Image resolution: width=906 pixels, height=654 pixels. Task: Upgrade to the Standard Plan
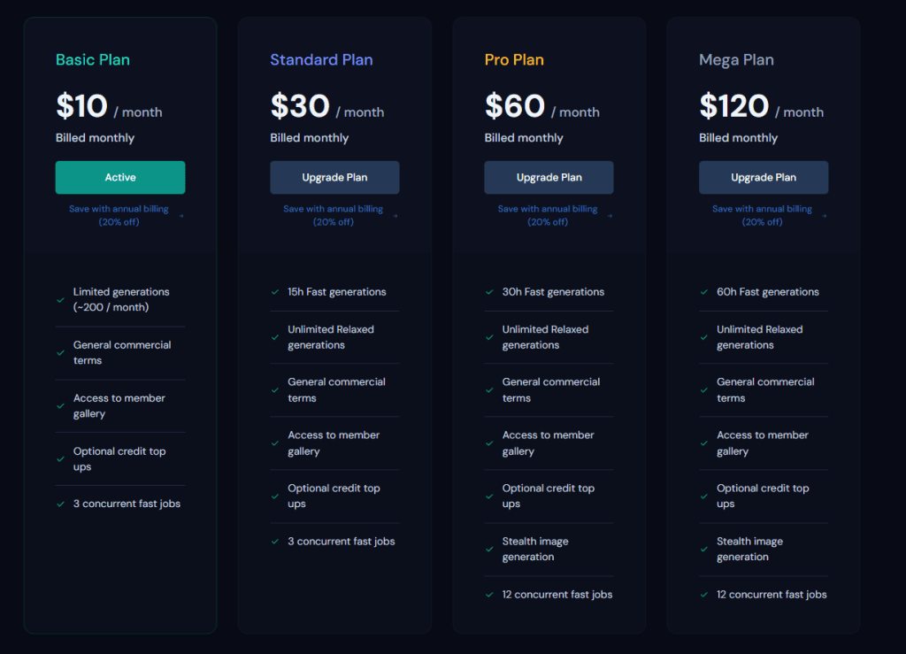[x=334, y=177]
